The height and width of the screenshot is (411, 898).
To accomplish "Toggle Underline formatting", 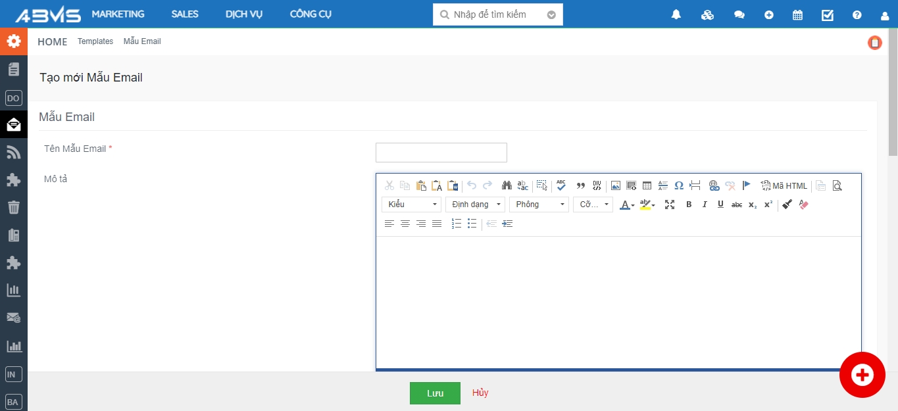I will (720, 205).
